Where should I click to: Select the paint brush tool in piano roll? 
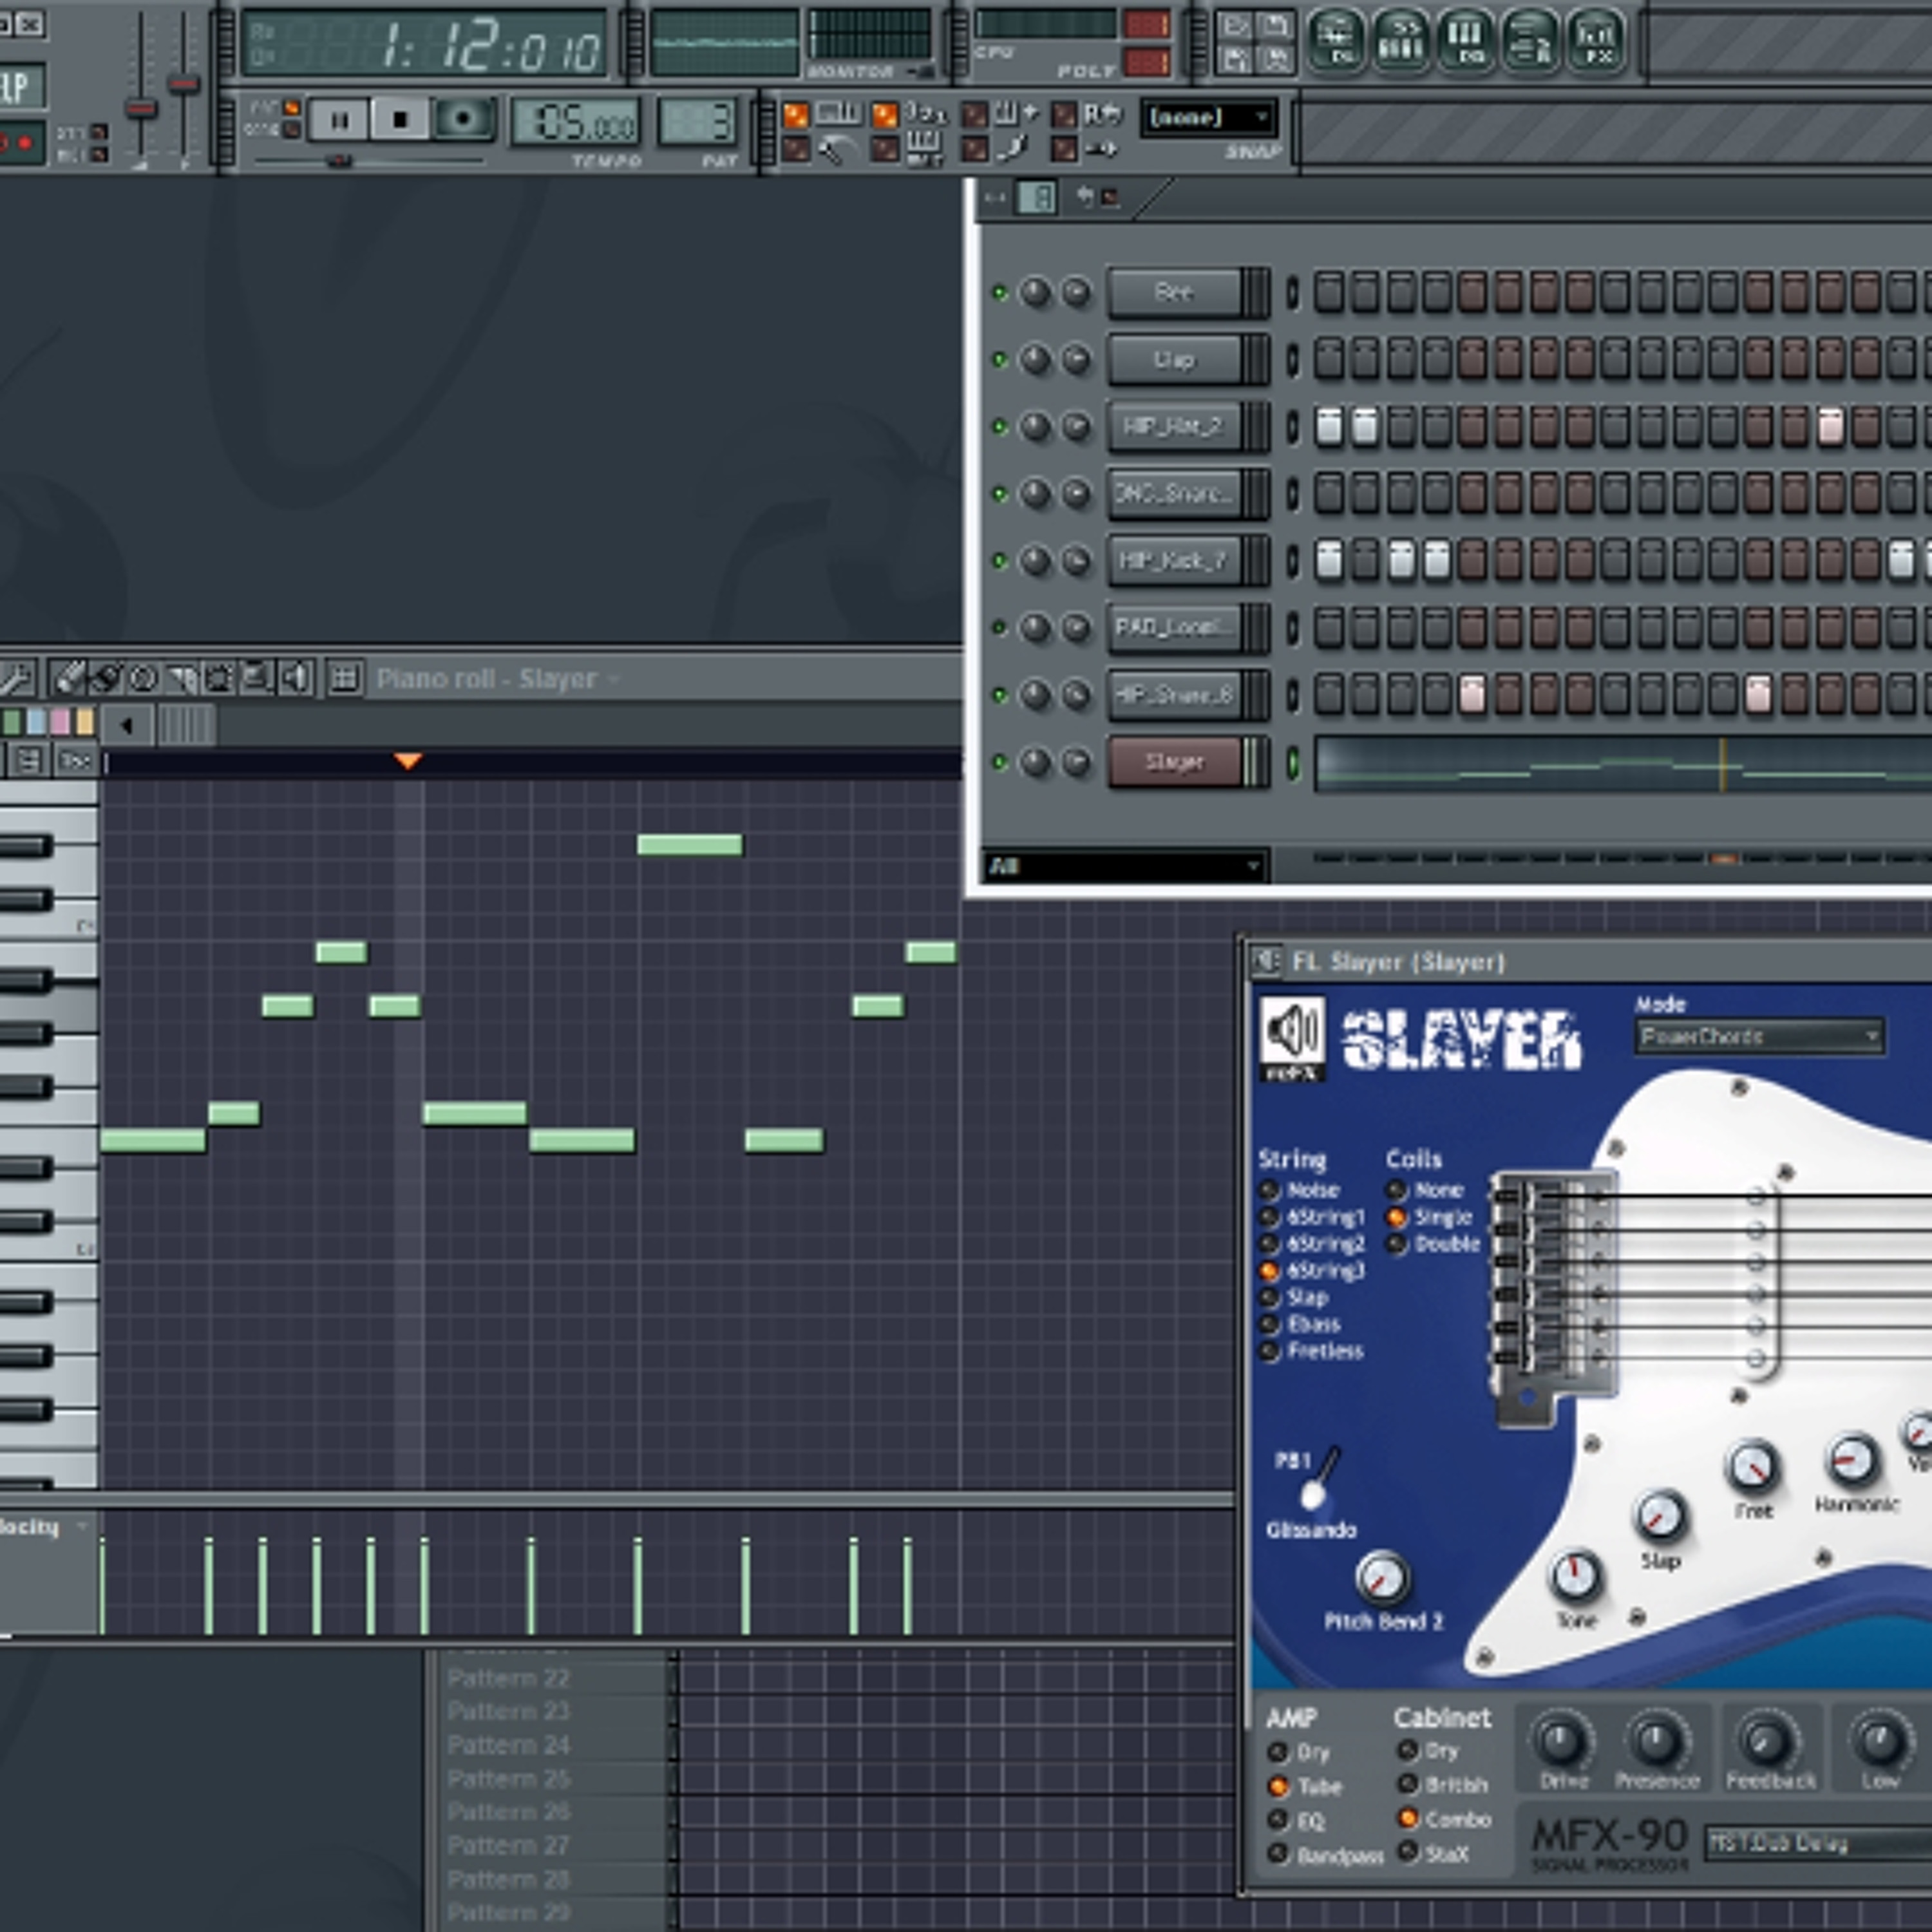coord(105,679)
